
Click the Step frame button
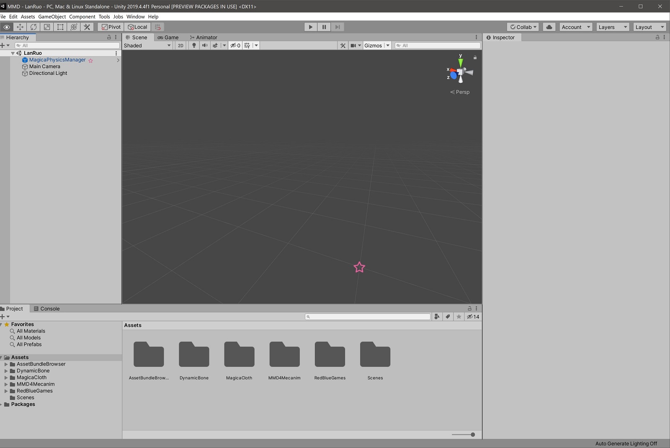point(337,27)
